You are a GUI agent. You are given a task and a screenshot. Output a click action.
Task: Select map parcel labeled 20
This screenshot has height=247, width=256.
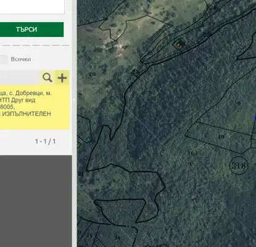93,74
